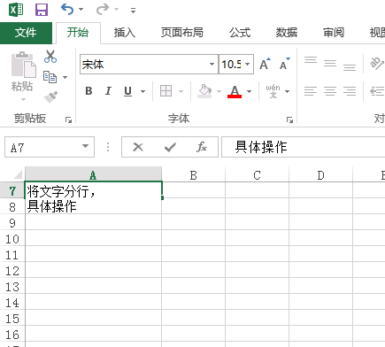The height and width of the screenshot is (347, 385).
Task: Apply the red font color
Action: [235, 91]
